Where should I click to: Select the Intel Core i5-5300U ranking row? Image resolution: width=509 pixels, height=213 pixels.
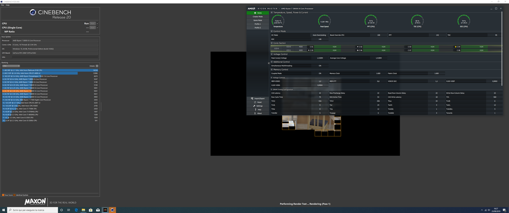tap(50, 120)
